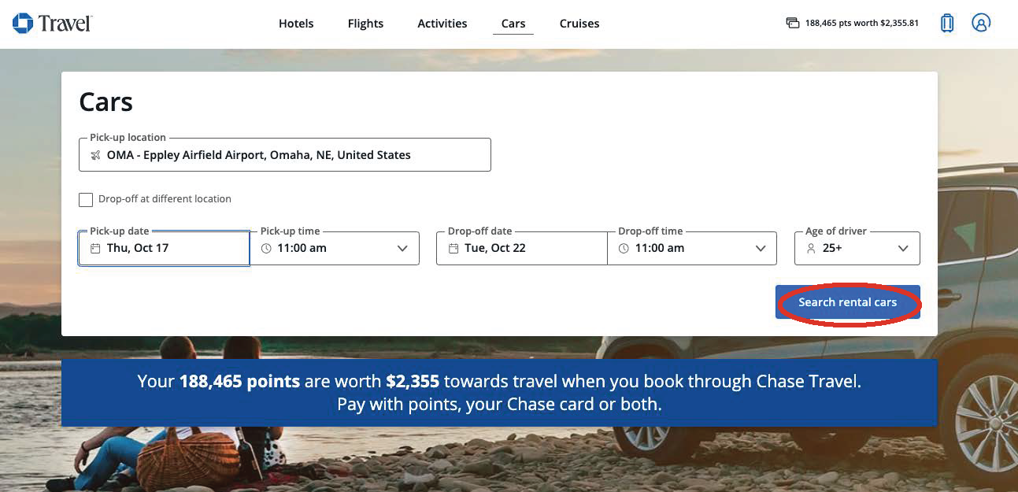
Task: Click the drop-off date calendar icon
Action: (x=453, y=249)
